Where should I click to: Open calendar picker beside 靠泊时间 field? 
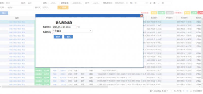pyautogui.click(x=79, y=27)
